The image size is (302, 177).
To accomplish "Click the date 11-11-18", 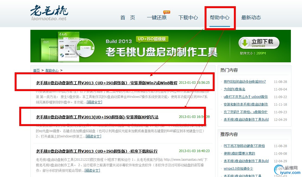I will coord(281,104).
